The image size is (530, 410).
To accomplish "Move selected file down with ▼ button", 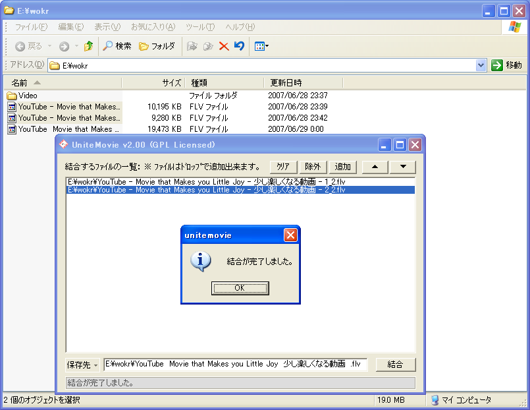I will click(x=403, y=167).
